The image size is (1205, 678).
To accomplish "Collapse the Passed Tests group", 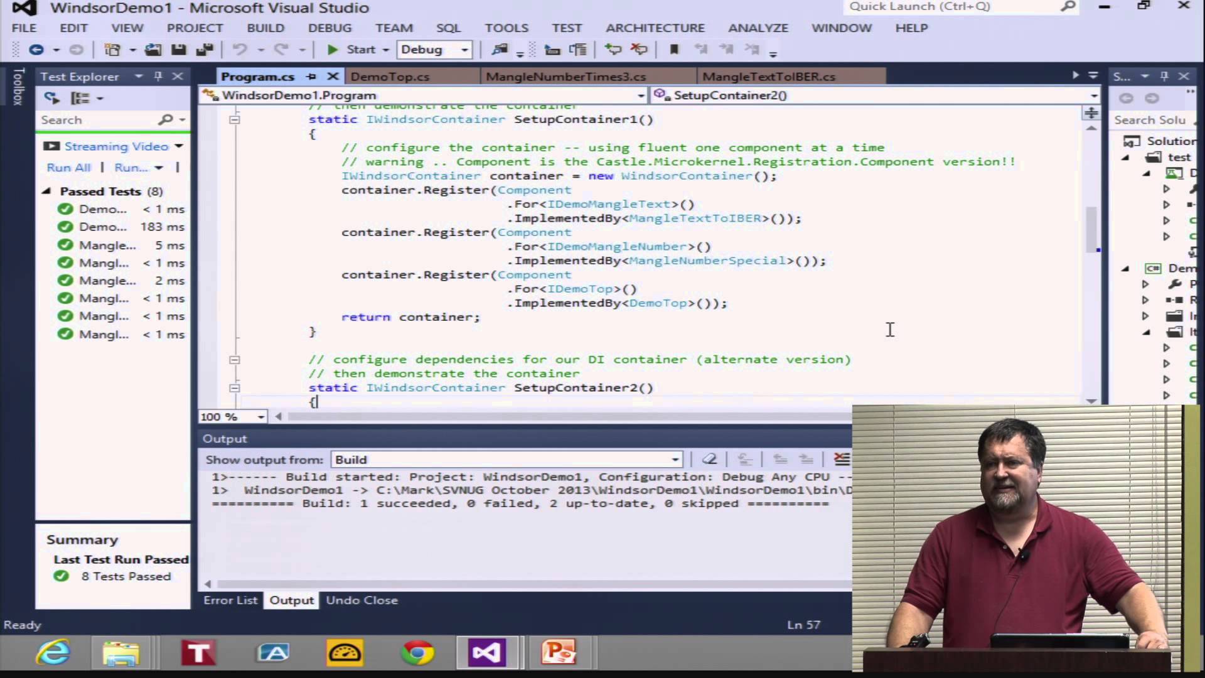I will 46,191.
